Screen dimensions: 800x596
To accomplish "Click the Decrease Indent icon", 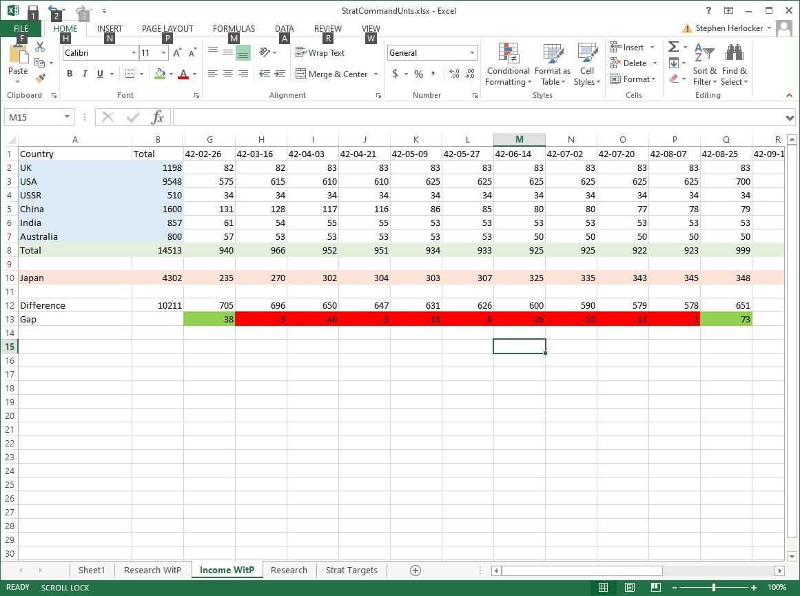I will (x=265, y=74).
